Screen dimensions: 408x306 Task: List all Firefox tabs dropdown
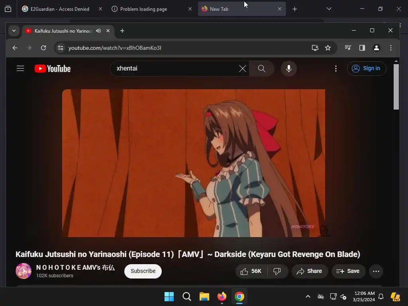[x=329, y=9]
